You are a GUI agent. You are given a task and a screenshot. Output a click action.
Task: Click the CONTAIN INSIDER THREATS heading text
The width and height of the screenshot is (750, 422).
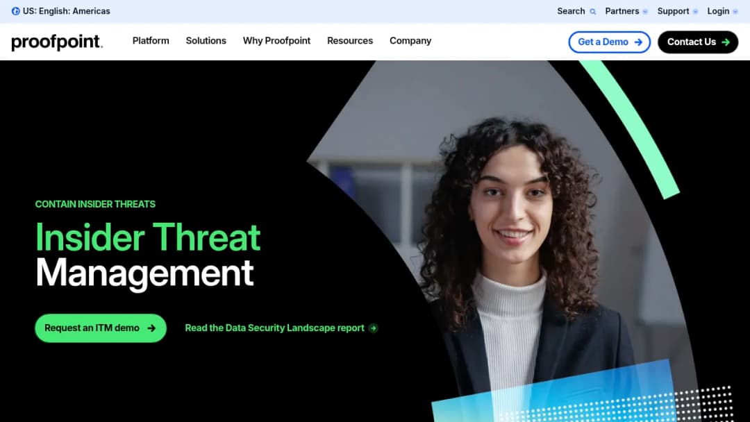click(95, 204)
